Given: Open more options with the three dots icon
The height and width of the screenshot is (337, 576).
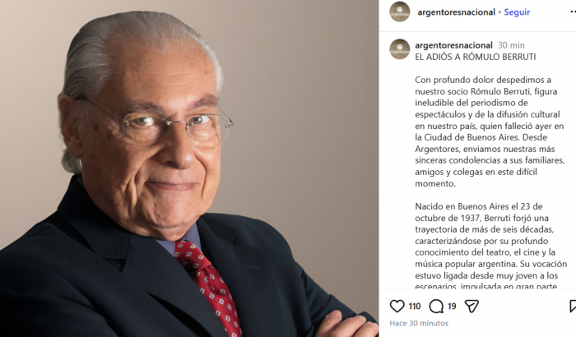Looking at the screenshot, I should point(573,12).
